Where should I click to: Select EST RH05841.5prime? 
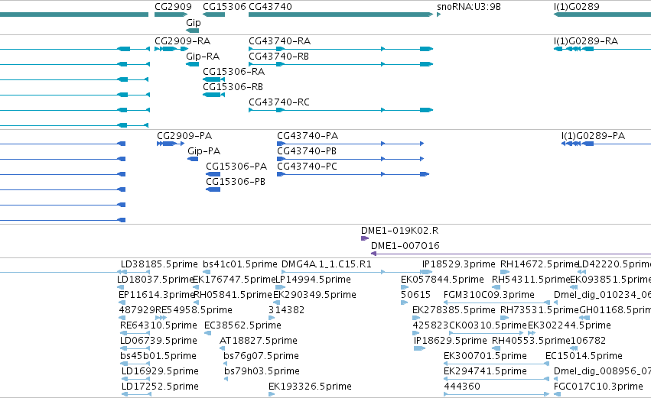(233, 295)
